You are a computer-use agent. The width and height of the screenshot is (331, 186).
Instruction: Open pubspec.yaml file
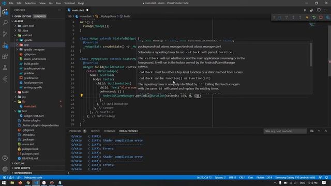pyautogui.click(x=31, y=153)
